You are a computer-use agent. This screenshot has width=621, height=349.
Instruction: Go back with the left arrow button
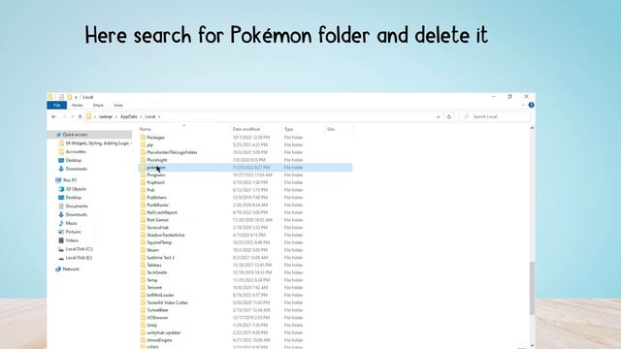(x=54, y=116)
